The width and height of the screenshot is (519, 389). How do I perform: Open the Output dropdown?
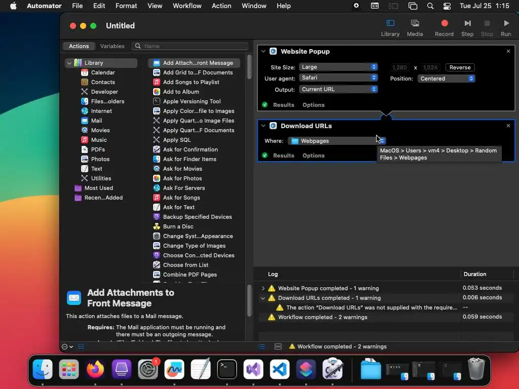[338, 89]
